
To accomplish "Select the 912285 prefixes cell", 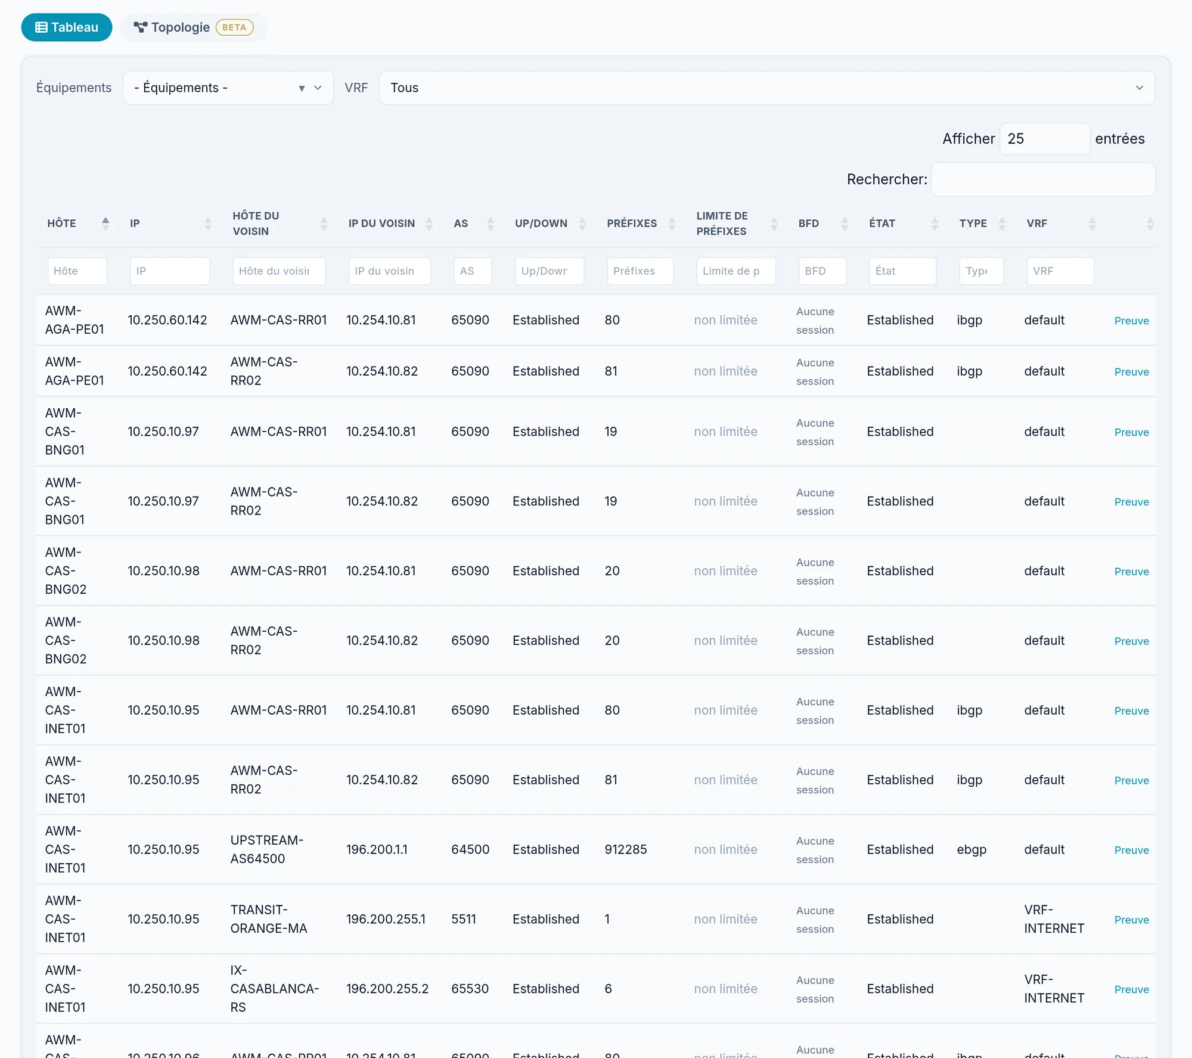I will click(626, 850).
